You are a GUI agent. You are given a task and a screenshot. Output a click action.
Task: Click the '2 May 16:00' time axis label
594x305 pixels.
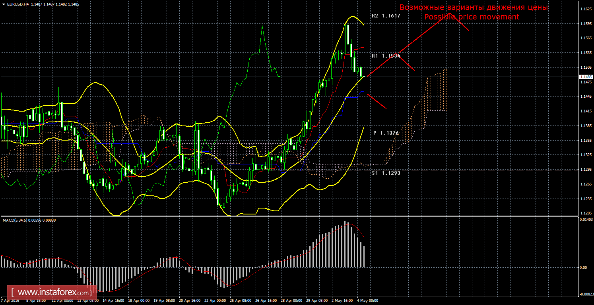342,301
